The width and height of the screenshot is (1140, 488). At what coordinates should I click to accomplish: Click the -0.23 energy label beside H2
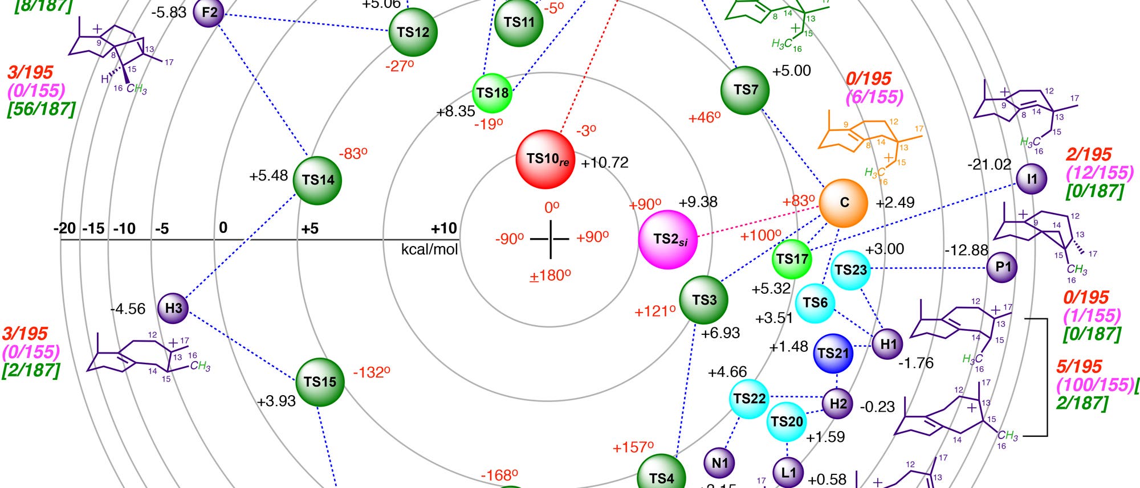[877, 407]
